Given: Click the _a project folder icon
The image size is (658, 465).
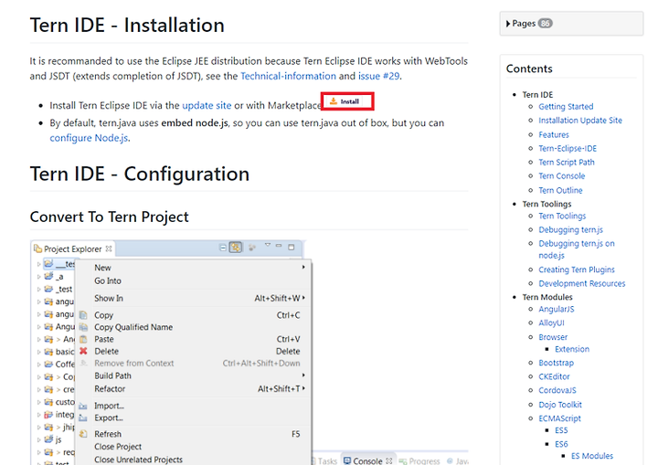Looking at the screenshot, I should [x=48, y=276].
